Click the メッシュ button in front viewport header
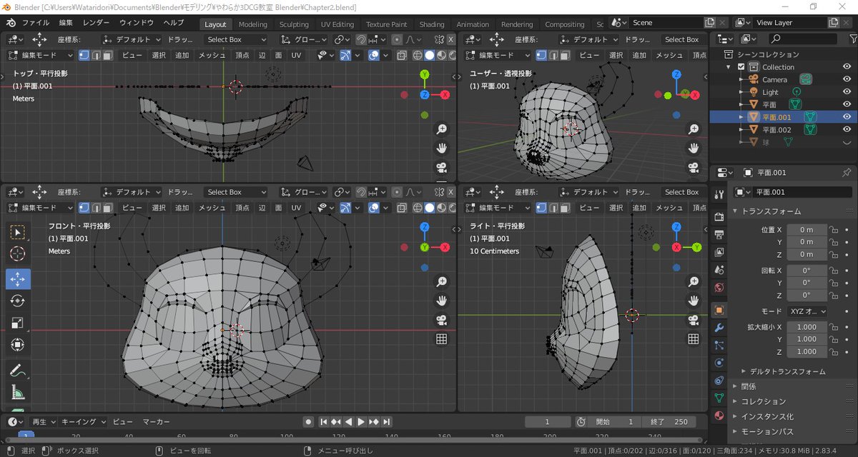 pos(212,207)
